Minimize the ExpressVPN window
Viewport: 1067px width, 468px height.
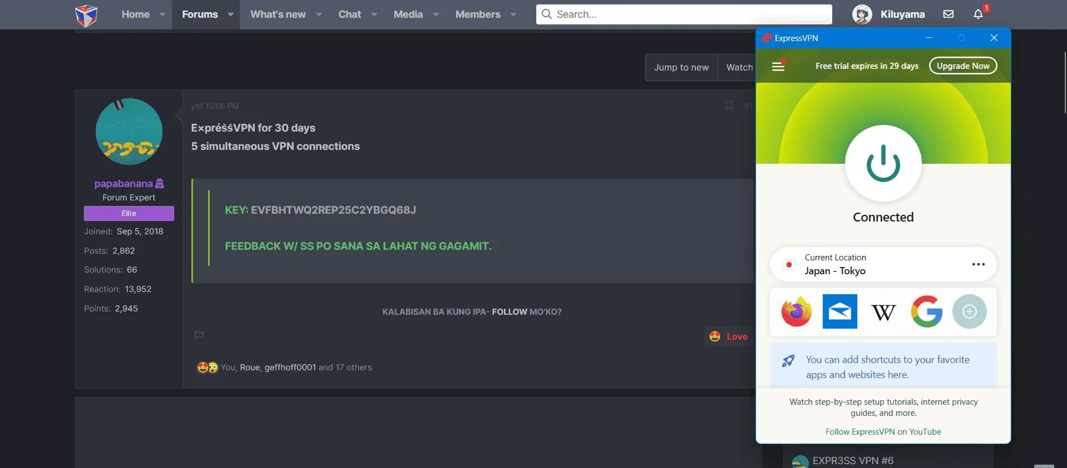(x=928, y=38)
